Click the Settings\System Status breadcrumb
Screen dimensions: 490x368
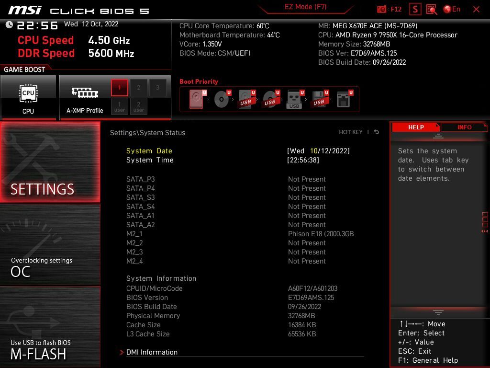click(x=147, y=133)
